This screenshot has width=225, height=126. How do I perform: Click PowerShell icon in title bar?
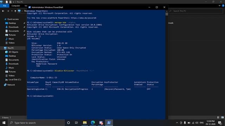[30, 7]
